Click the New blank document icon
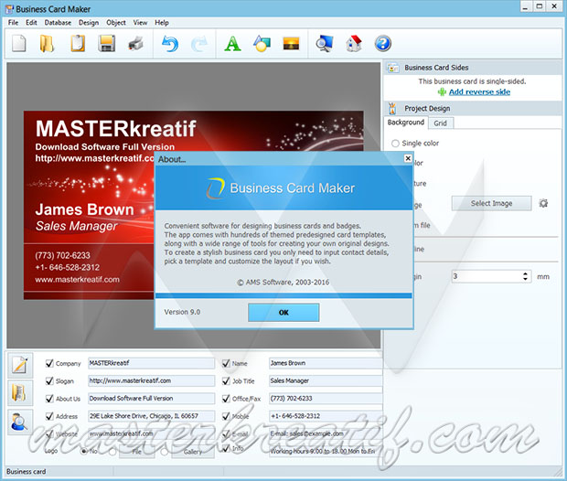Screen dimensions: 567x481 pos(19,44)
